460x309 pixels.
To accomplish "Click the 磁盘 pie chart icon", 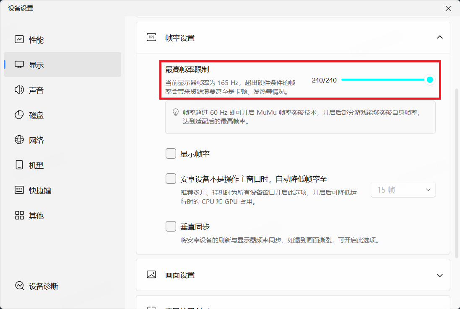I will (x=19, y=115).
